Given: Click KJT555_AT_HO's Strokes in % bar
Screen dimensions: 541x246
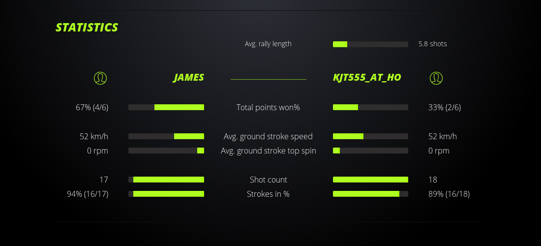Looking at the screenshot, I should pyautogui.click(x=370, y=194).
